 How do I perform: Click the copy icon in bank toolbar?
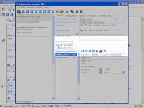[x=104, y=51]
